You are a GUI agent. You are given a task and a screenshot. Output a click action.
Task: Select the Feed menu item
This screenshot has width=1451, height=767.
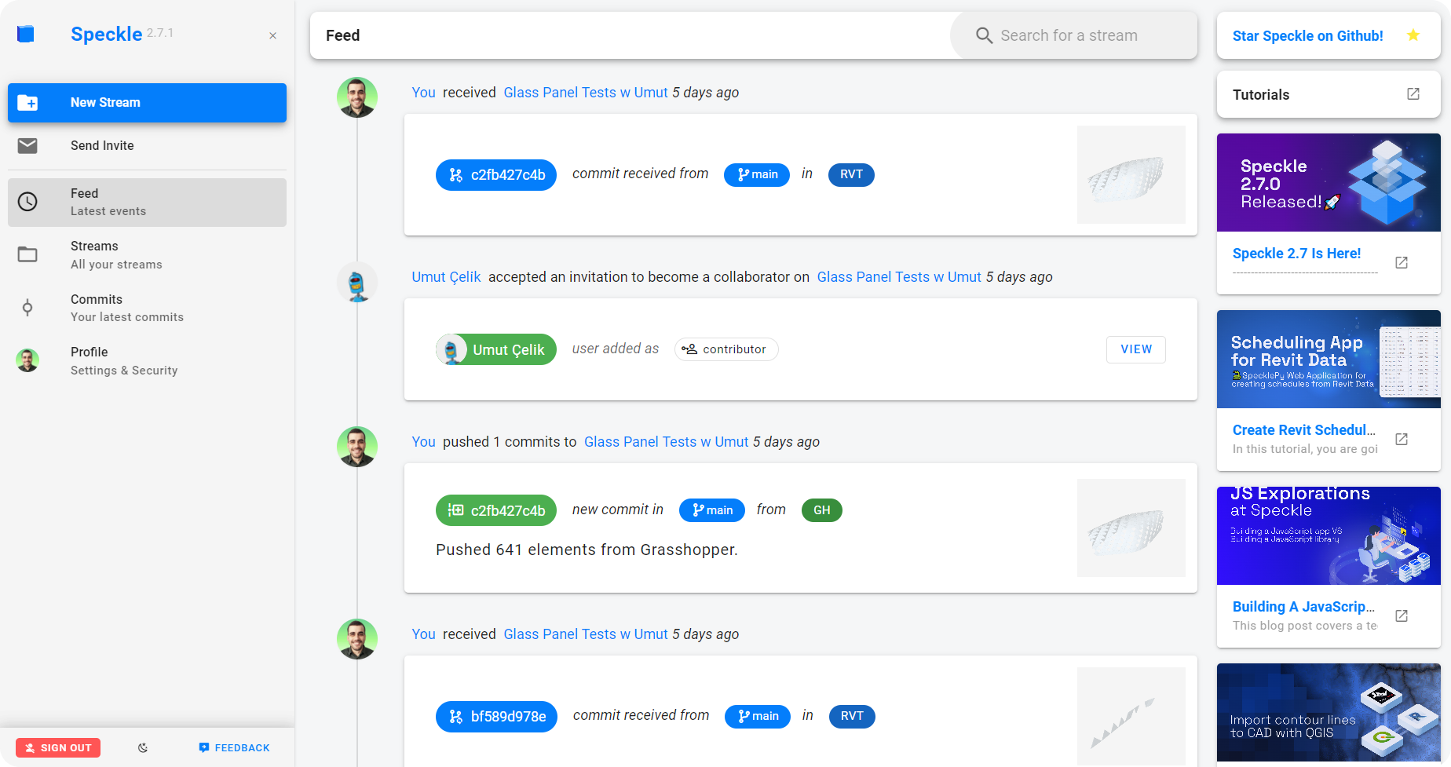point(147,202)
